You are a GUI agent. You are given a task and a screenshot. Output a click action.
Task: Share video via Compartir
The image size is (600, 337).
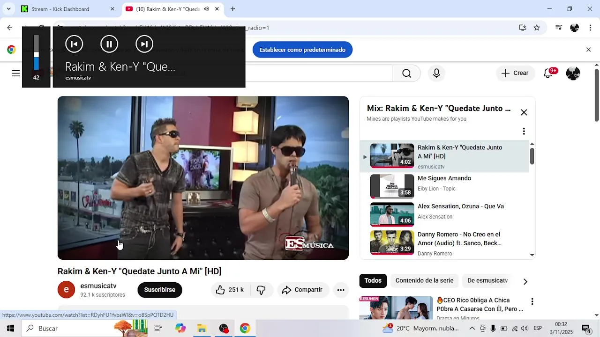coord(302,290)
